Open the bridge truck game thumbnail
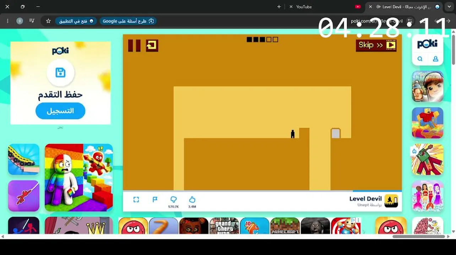This screenshot has height=255, width=456. [24, 159]
